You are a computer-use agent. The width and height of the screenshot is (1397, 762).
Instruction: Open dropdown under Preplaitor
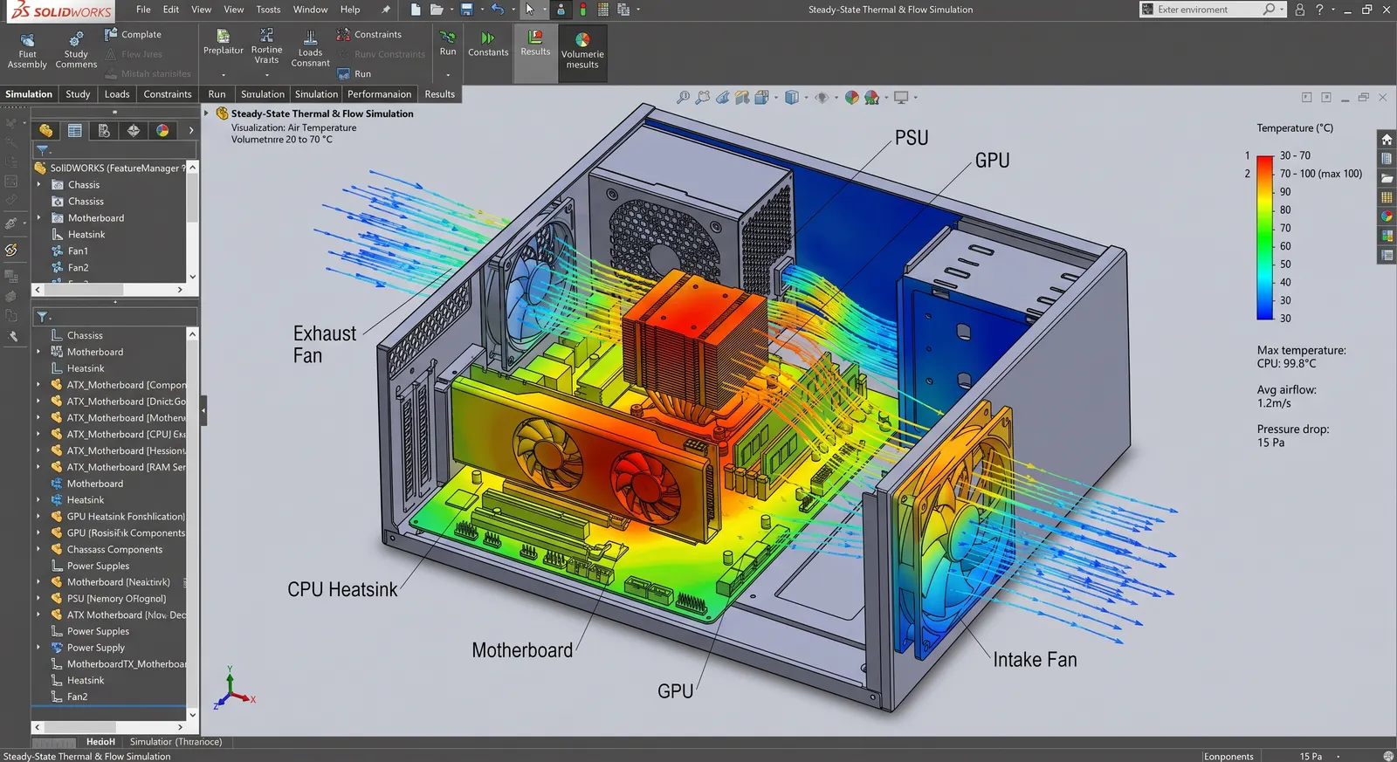[x=224, y=75]
